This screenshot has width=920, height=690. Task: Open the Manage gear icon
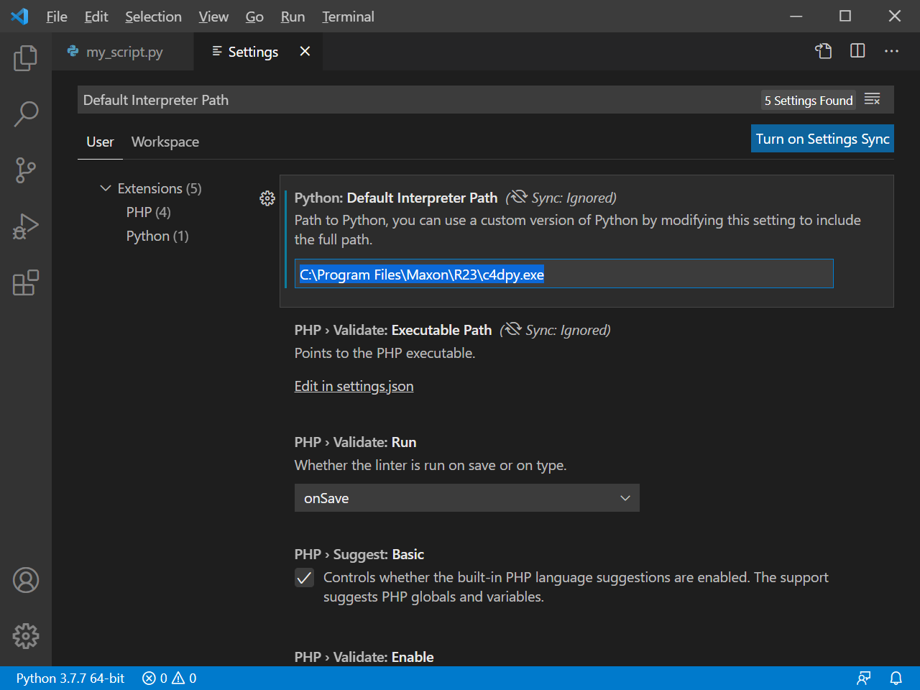pyautogui.click(x=26, y=636)
